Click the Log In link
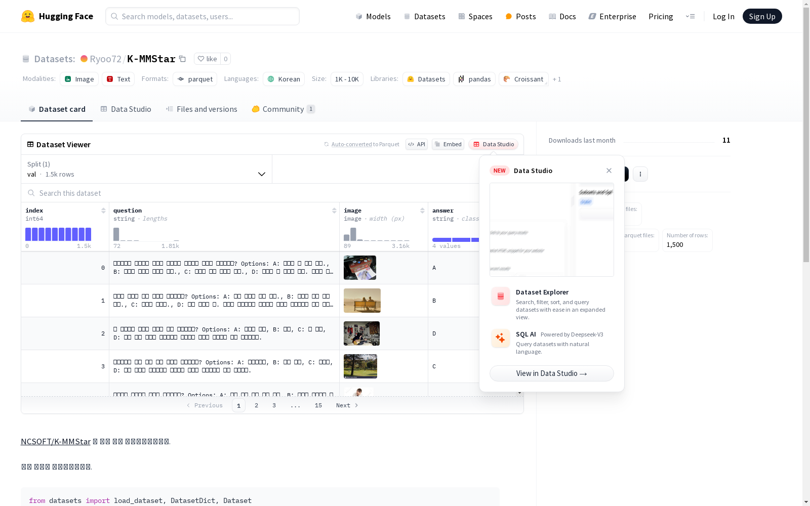The height and width of the screenshot is (506, 810). pos(723,16)
